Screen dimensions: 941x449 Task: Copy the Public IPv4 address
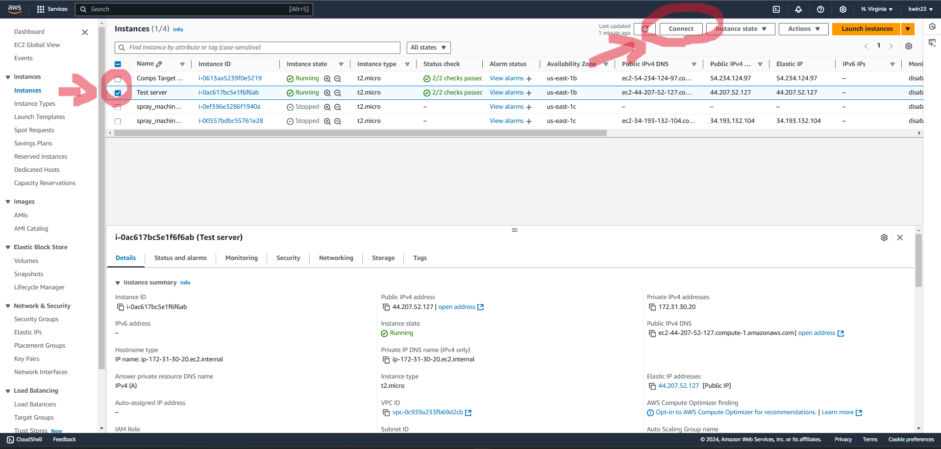(386, 307)
